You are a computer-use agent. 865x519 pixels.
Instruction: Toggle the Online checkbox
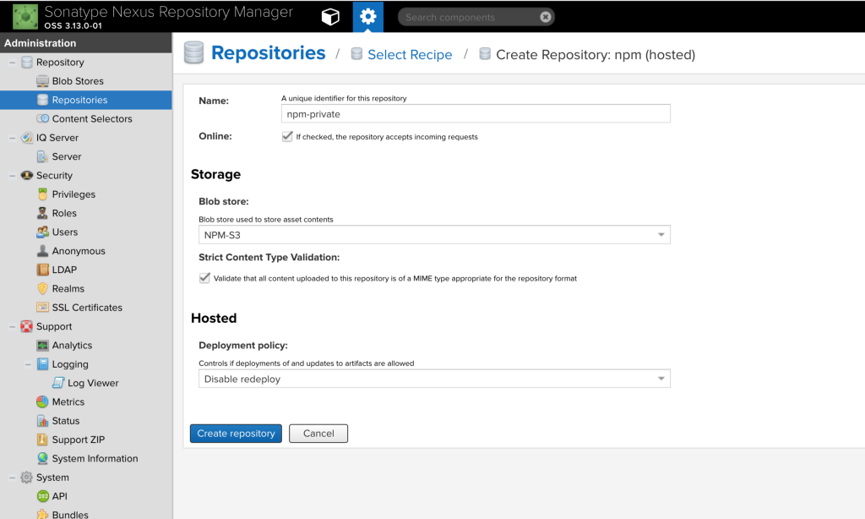[287, 137]
